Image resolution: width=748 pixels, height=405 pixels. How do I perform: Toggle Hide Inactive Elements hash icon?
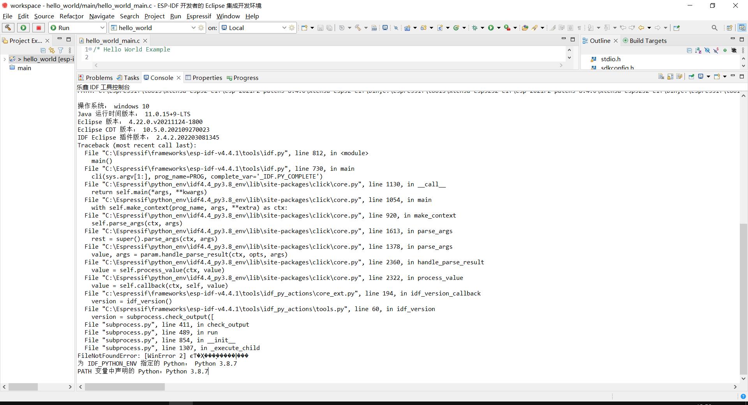click(x=734, y=50)
